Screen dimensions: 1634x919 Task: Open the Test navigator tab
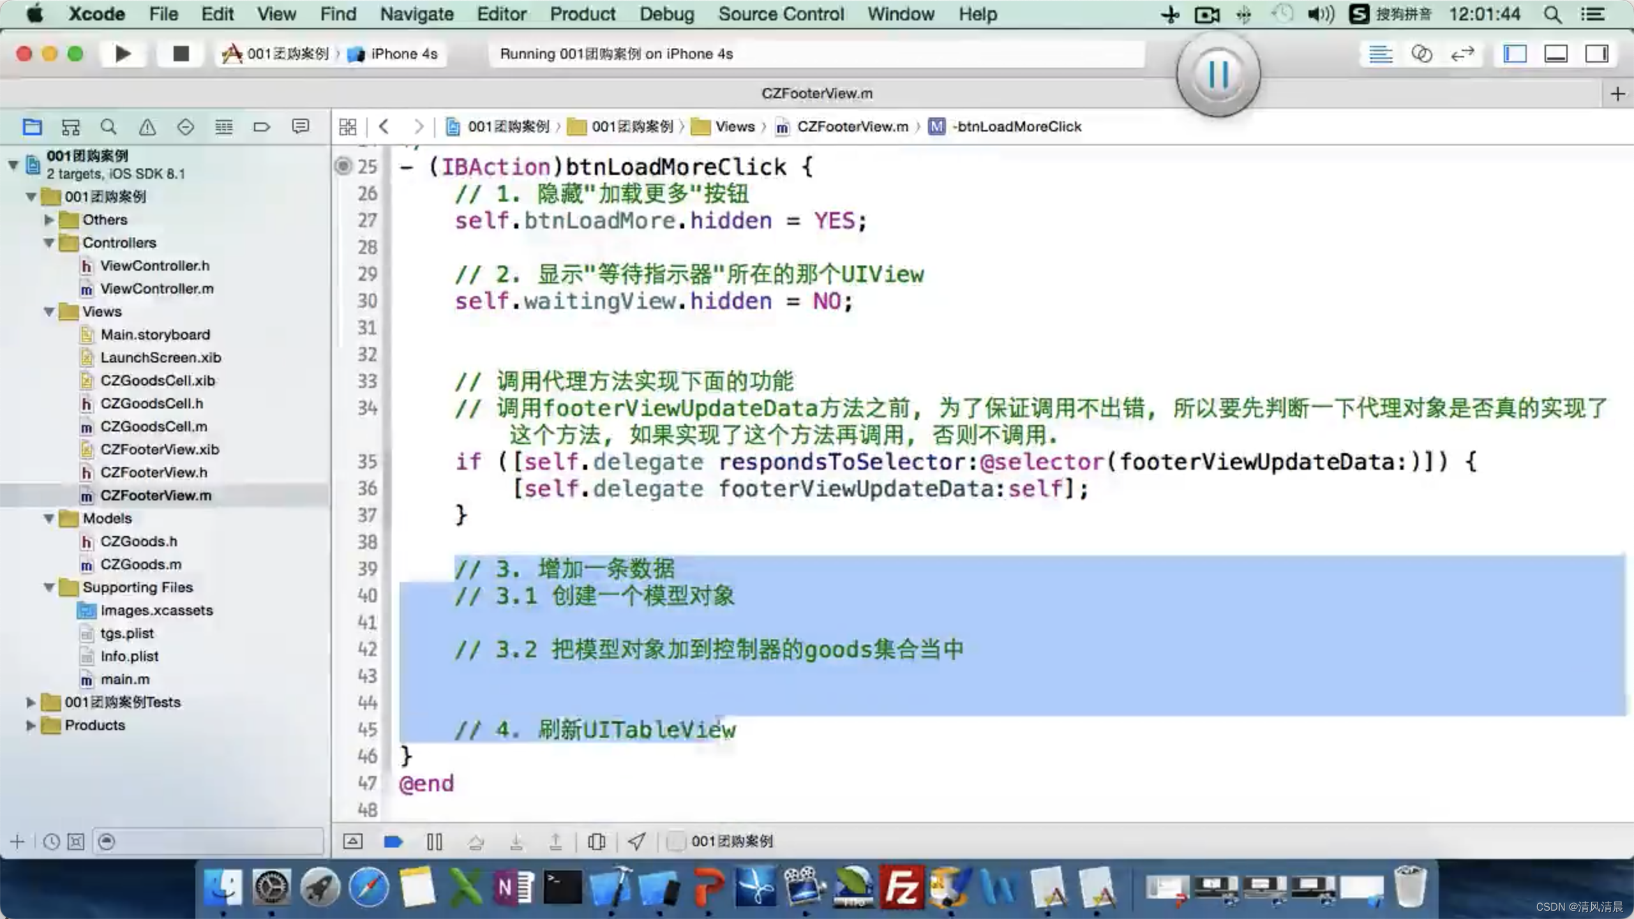pyautogui.click(x=185, y=127)
